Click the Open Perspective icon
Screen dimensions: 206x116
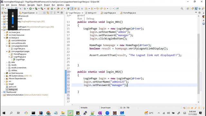(x=188, y=9)
